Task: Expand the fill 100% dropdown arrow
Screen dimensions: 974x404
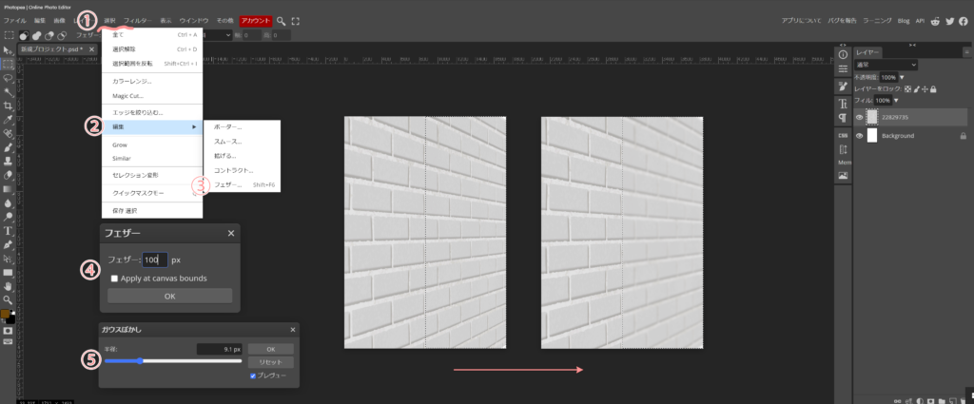Action: coord(895,100)
